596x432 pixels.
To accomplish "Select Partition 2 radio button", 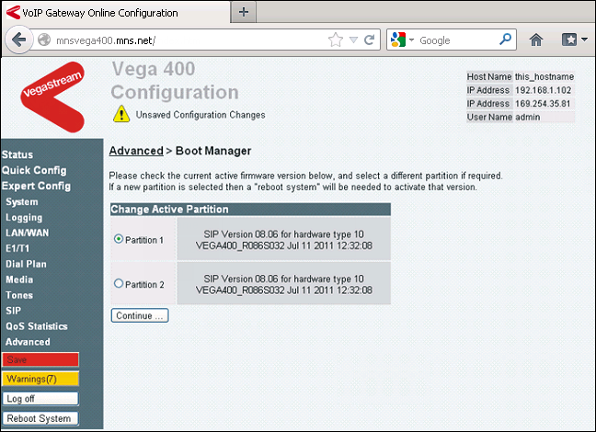I will coord(118,284).
